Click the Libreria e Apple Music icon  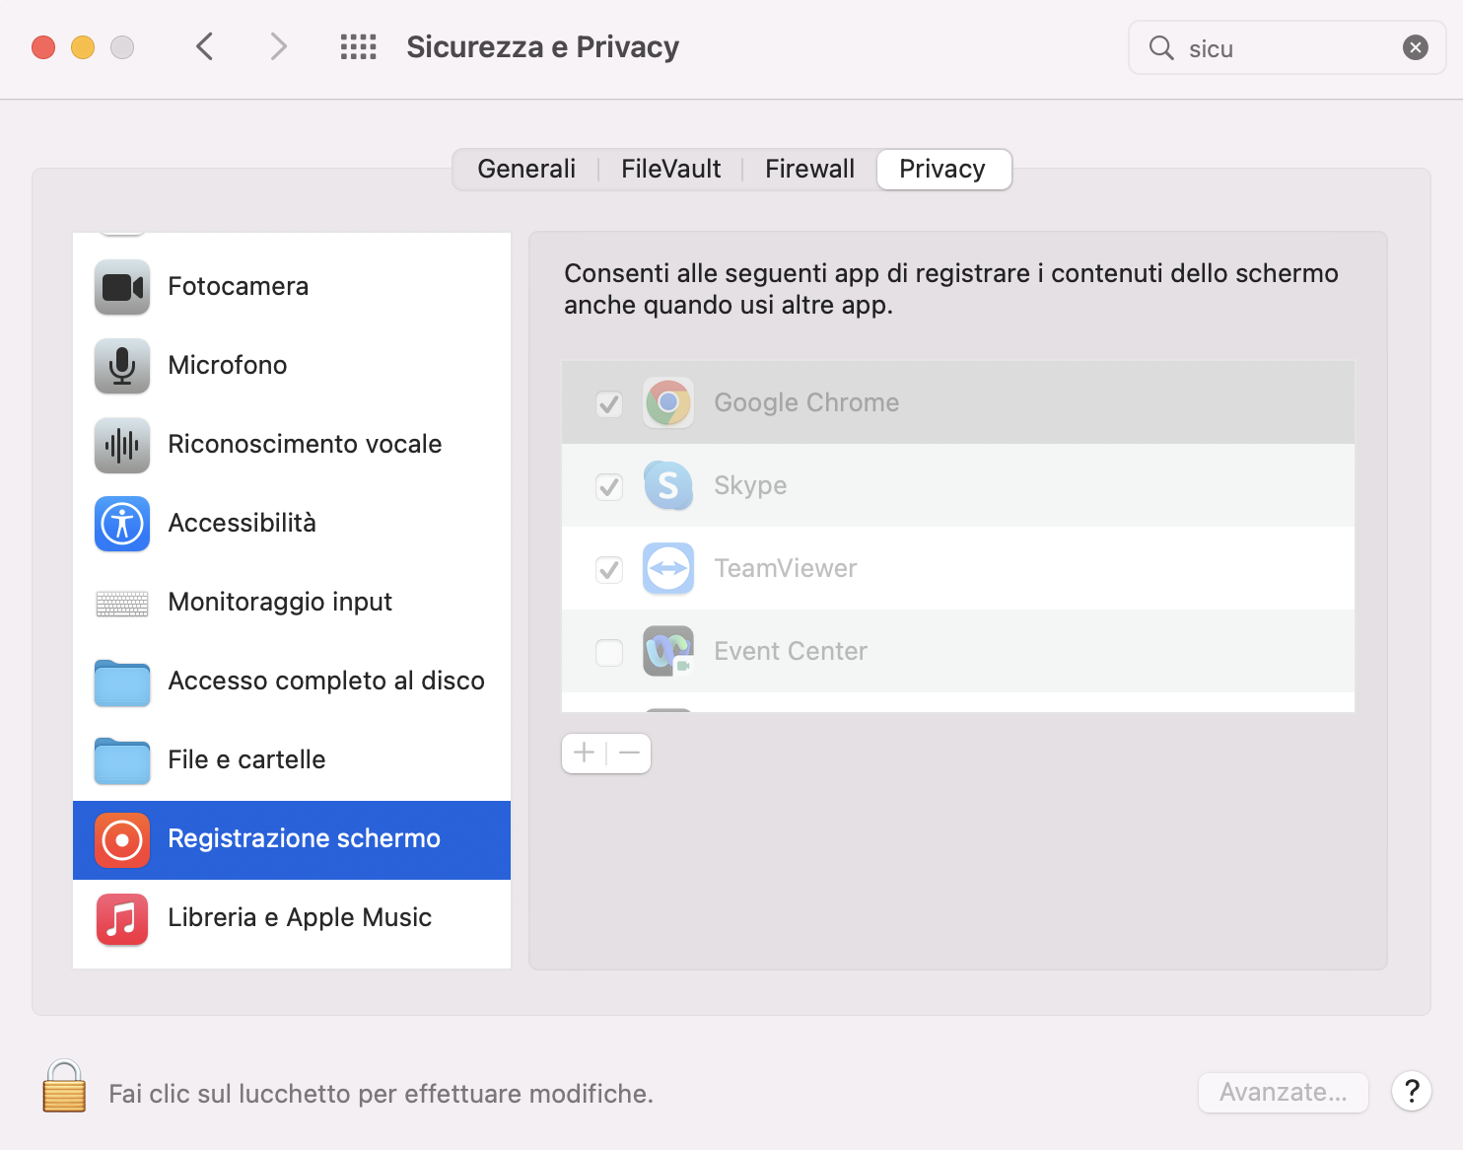(x=122, y=918)
